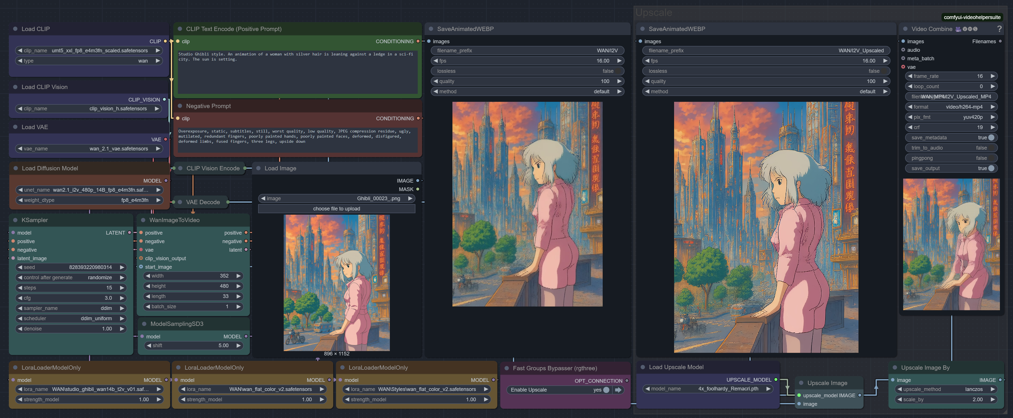Image resolution: width=1013 pixels, height=418 pixels.
Task: Toggle save_output in Video Combine
Action: [951, 169]
